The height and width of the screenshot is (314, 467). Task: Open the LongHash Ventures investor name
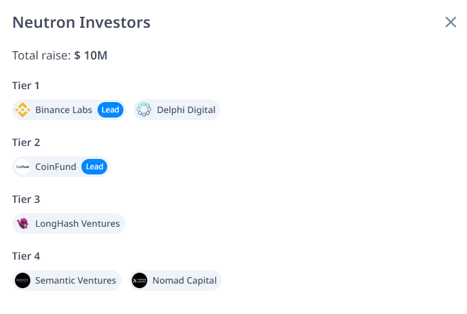(x=78, y=224)
